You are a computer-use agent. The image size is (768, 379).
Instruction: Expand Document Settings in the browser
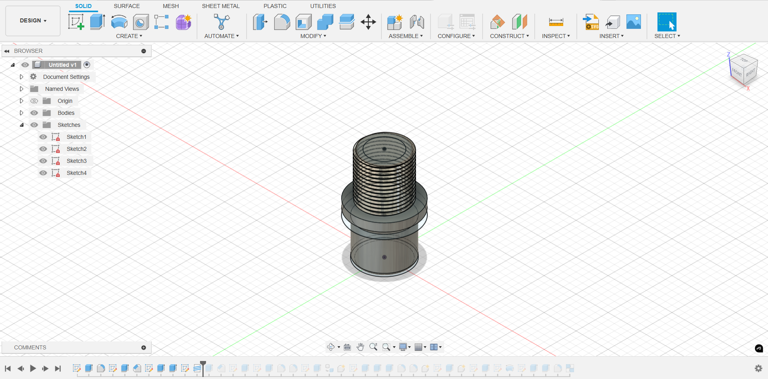22,77
